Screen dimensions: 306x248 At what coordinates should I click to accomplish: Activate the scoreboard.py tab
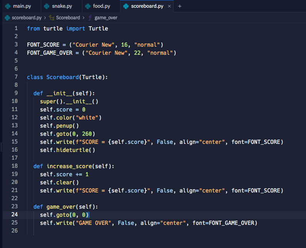147,6
